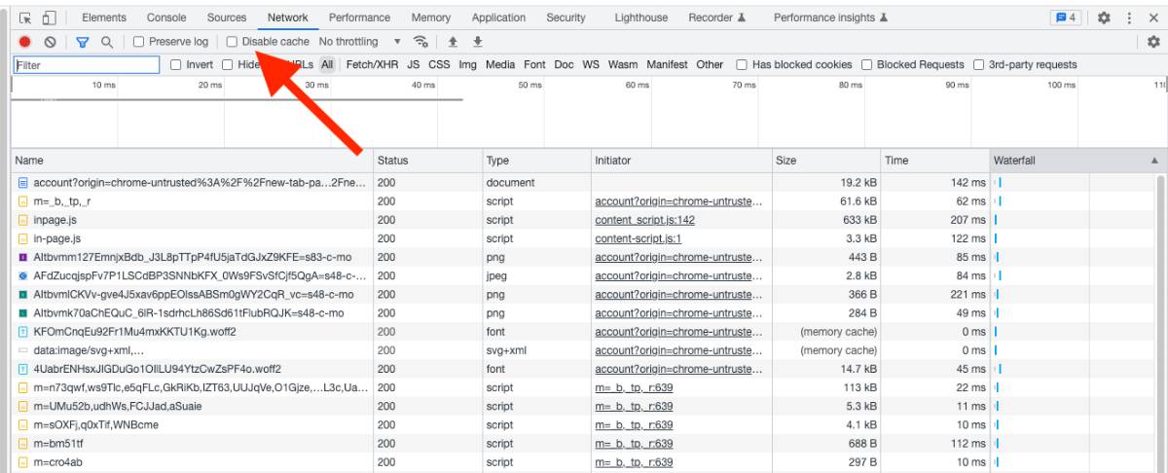The image size is (1168, 473).
Task: Open the Performance insights tab
Action: pyautogui.click(x=830, y=18)
